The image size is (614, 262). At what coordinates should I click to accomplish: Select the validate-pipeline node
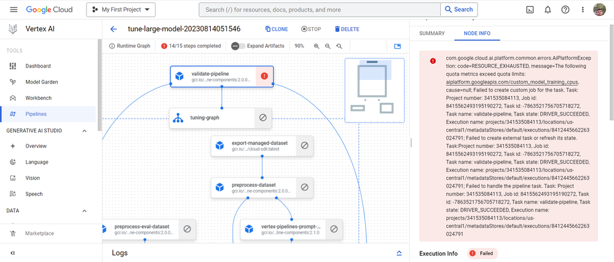point(222,76)
